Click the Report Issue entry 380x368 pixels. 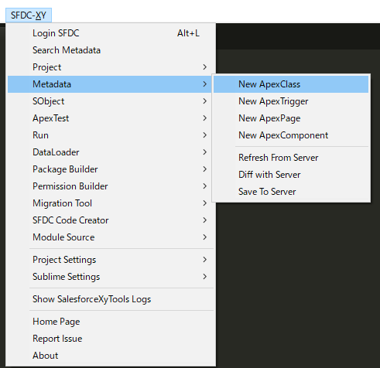coord(111,339)
